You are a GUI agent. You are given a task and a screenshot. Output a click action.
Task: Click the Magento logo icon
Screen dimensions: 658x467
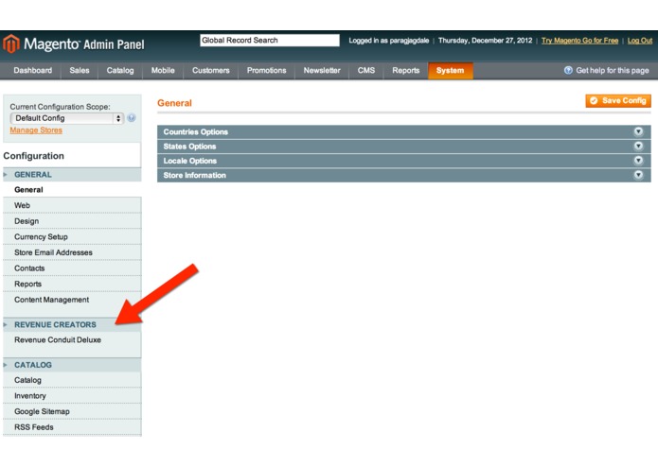[11, 44]
